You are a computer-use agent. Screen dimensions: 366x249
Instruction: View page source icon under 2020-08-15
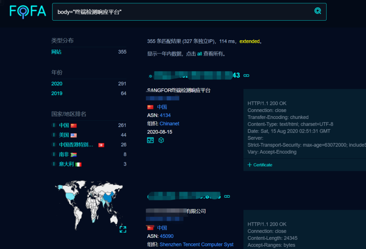(x=150, y=140)
